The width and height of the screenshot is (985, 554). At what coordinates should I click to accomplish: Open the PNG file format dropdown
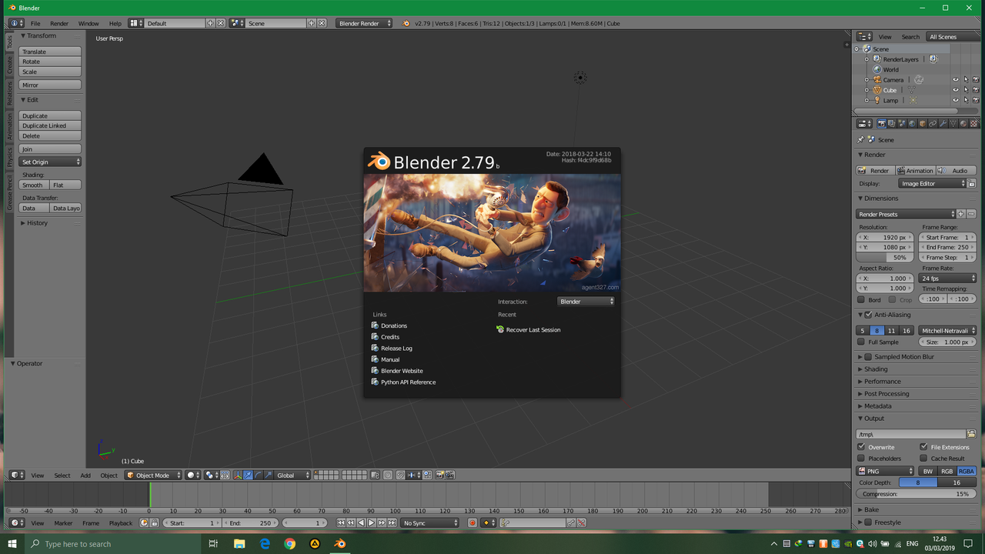click(886, 472)
